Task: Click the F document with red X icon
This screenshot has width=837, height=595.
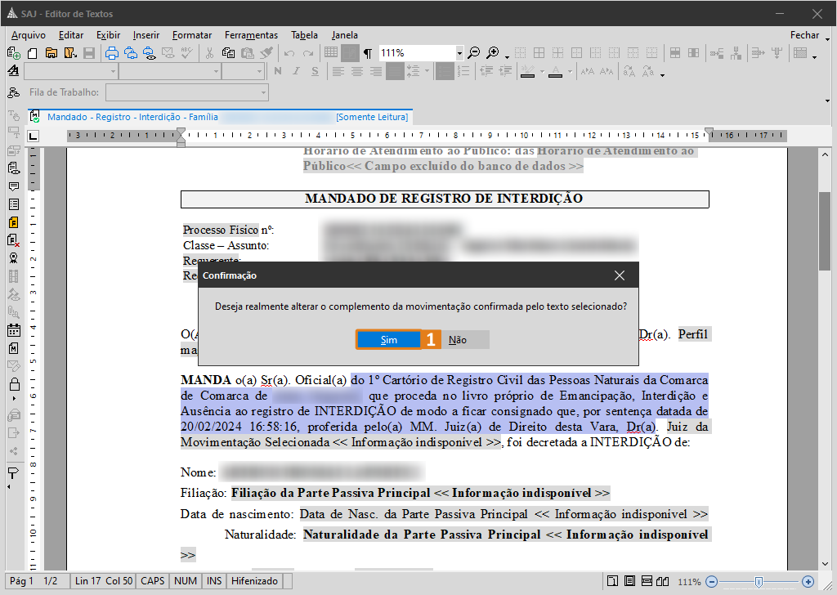Action: pos(14,240)
